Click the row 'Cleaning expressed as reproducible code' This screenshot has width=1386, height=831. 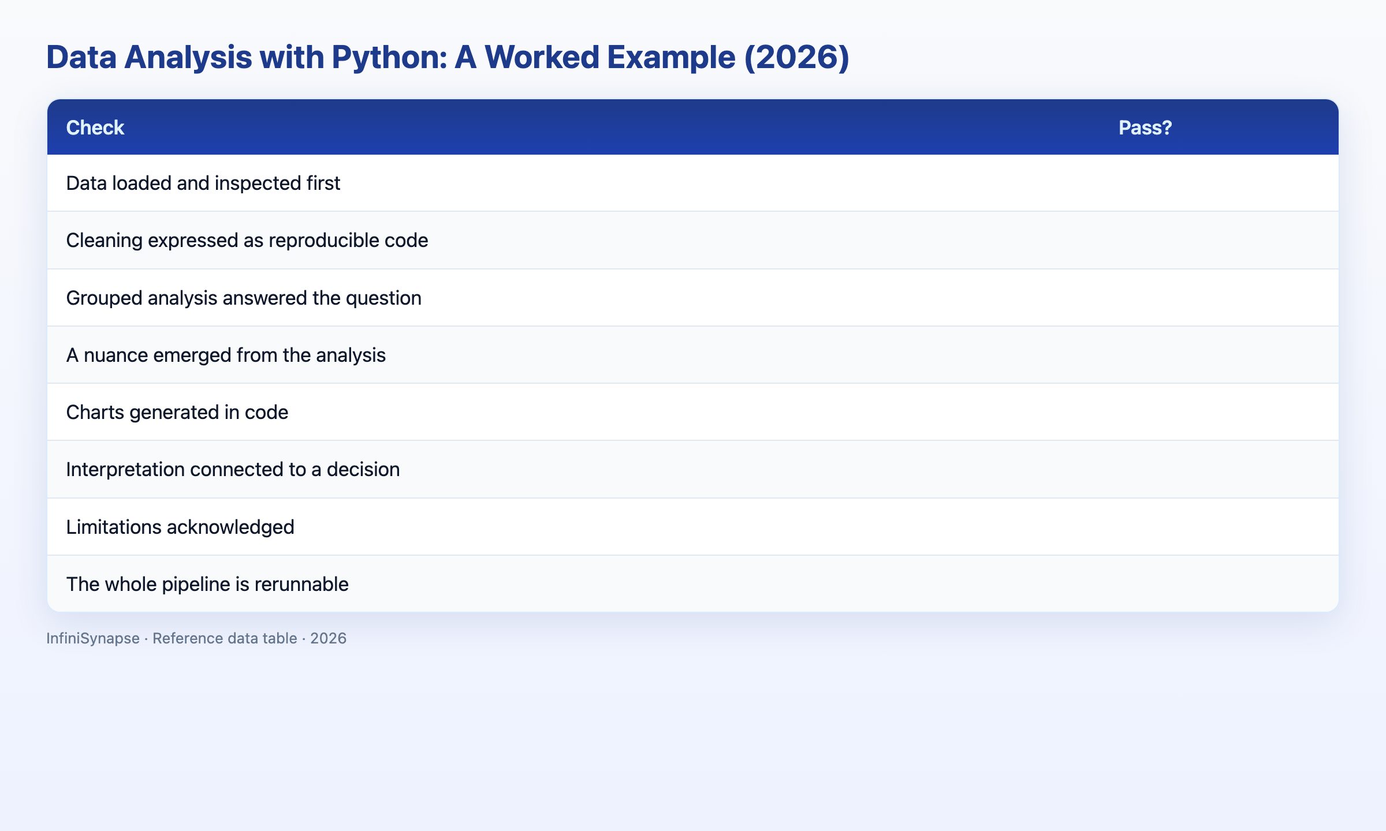tap(692, 240)
